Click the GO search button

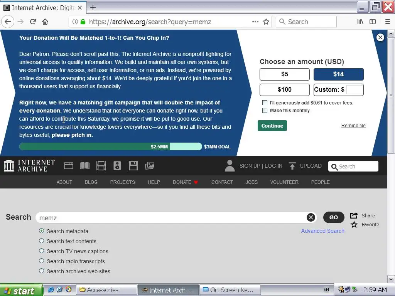pyautogui.click(x=334, y=217)
